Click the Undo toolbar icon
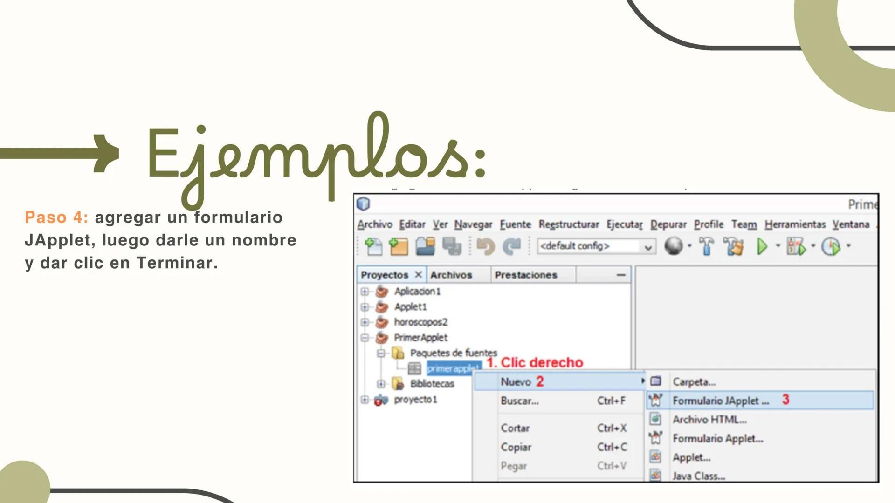This screenshot has width=895, height=503. pos(485,246)
